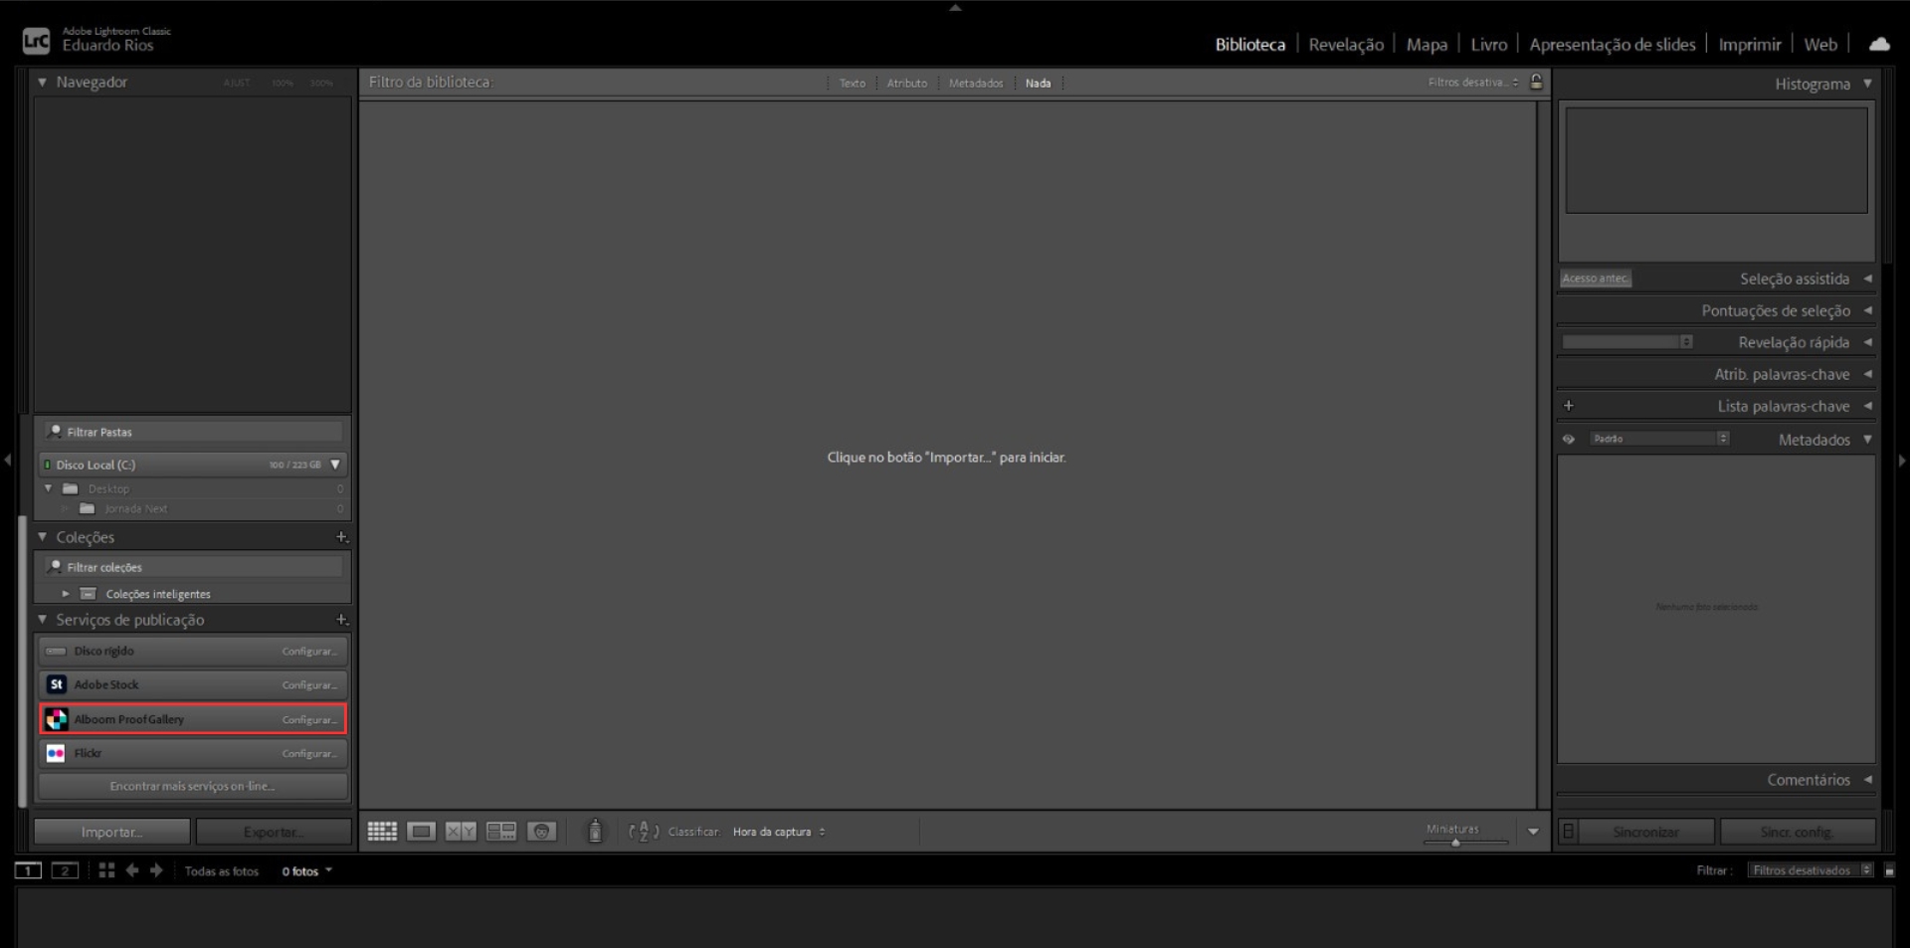Click the cloud sync status icon
The height and width of the screenshot is (948, 1910).
[x=1878, y=44]
